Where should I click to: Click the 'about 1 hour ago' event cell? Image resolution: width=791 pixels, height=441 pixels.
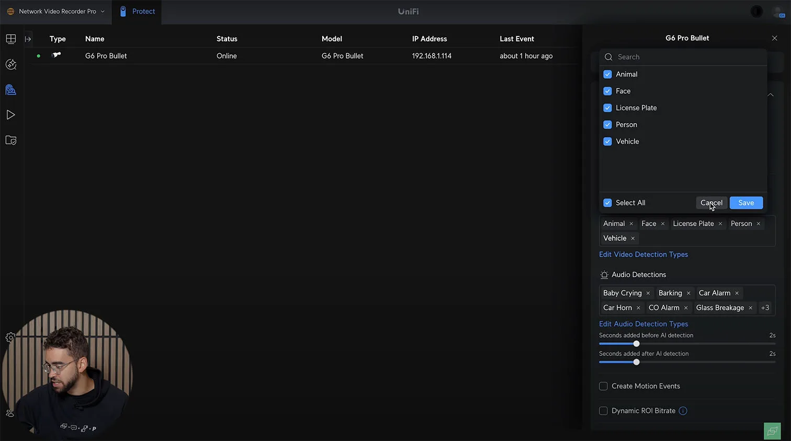(x=526, y=56)
